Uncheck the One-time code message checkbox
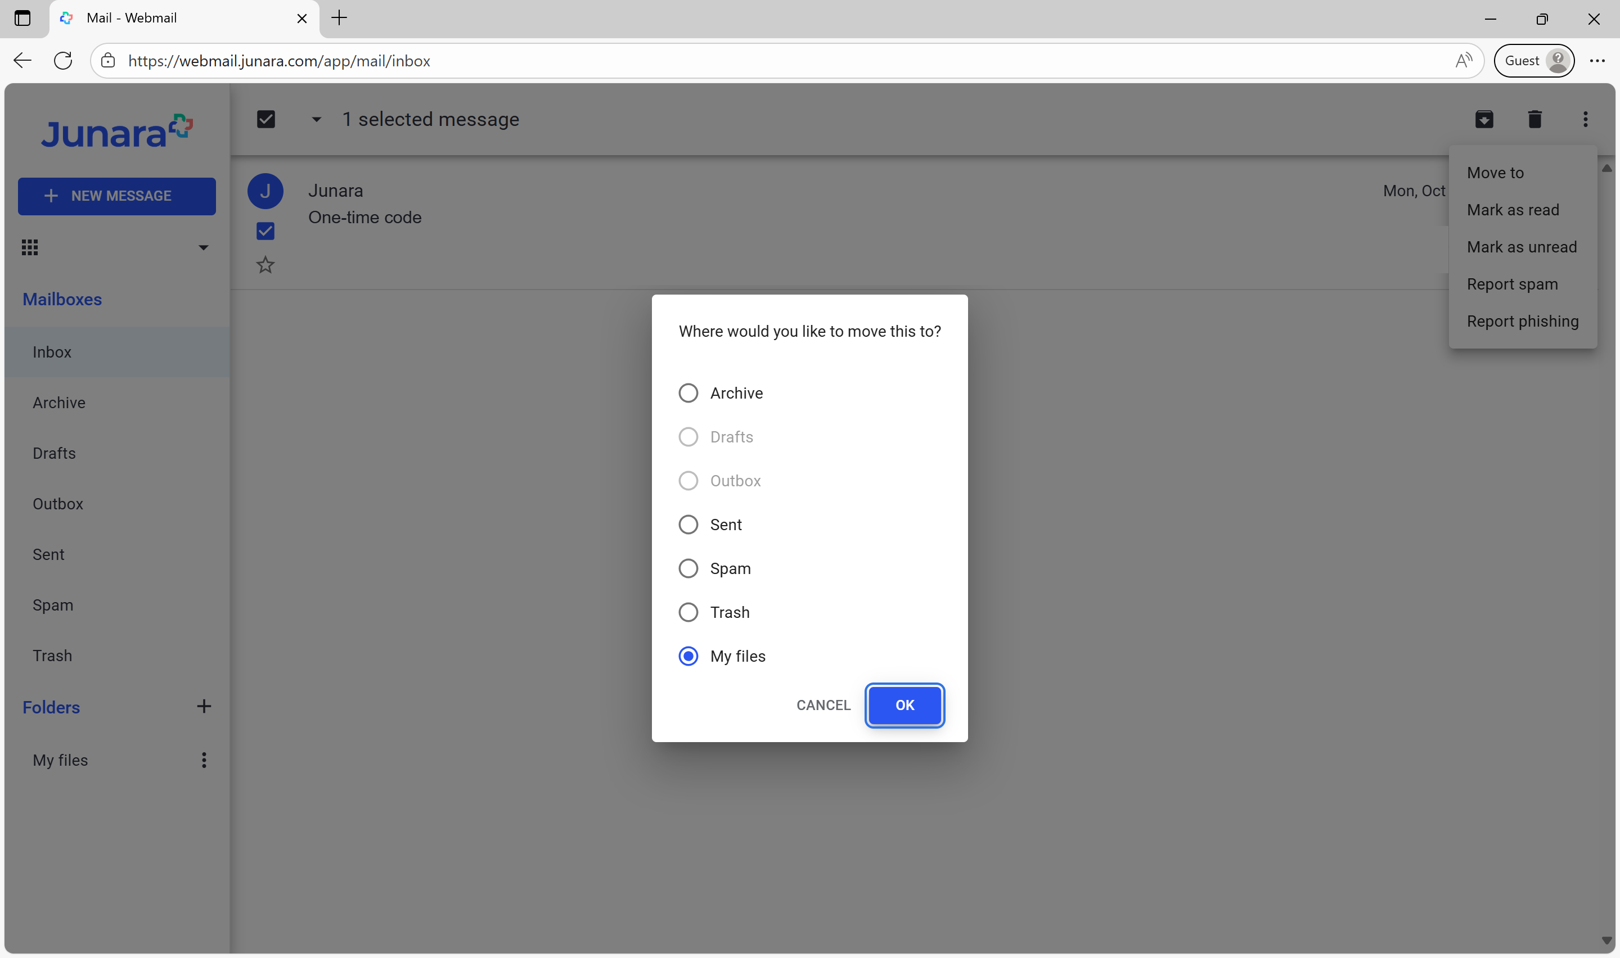This screenshot has width=1620, height=958. [x=265, y=231]
